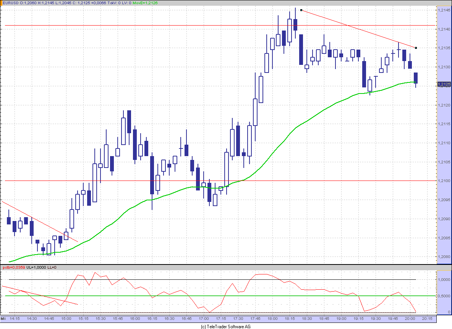Viewport: 452px width, 329px height.
Task: Click the Mi weekday label on time axis
Action: tap(3, 319)
